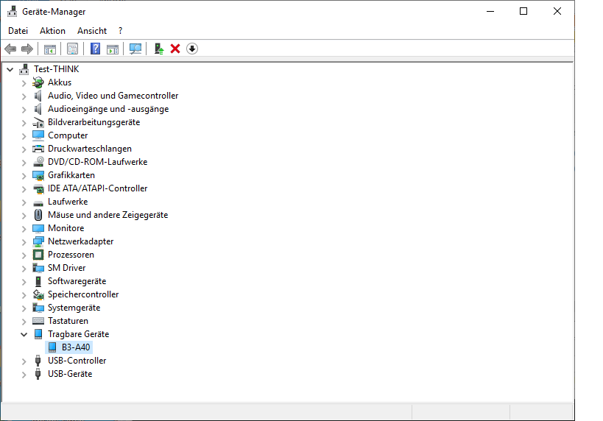The width and height of the screenshot is (603, 421).
Task: Click the Forward arrow toolbar icon
Action: tap(27, 49)
